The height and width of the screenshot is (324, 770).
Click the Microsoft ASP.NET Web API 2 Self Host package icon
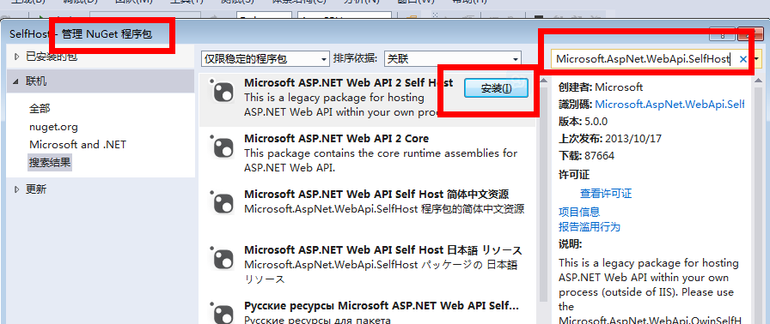click(222, 91)
